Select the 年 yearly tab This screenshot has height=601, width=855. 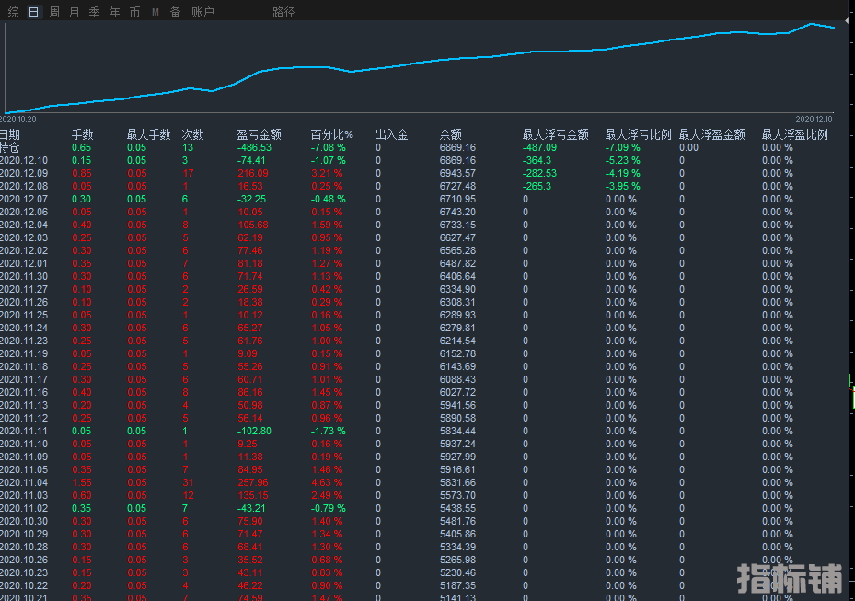[114, 12]
